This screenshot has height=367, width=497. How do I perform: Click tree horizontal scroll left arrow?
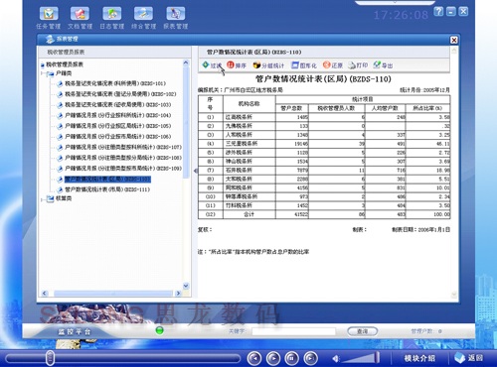point(45,294)
